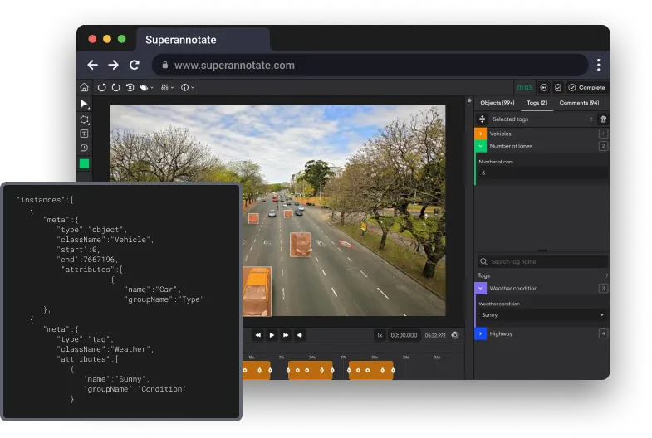
Task: Open the browser three-dot menu
Action: [x=598, y=65]
